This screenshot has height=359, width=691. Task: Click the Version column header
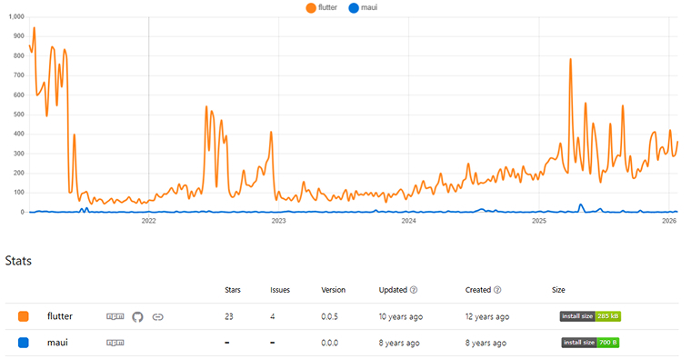[x=333, y=290]
